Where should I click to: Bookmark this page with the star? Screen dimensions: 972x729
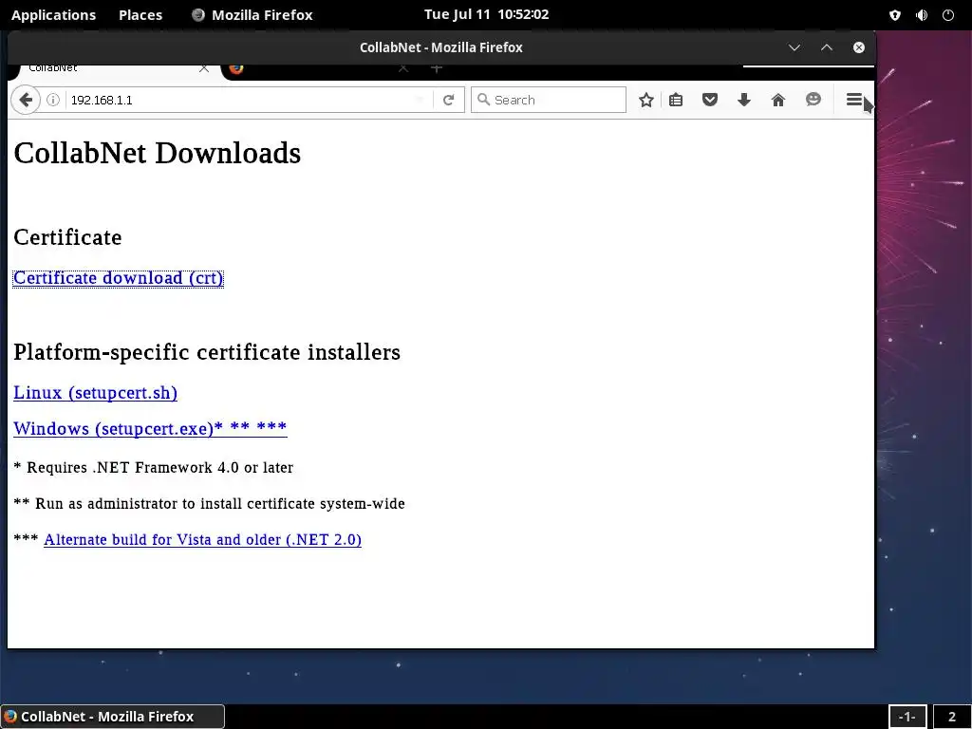[645, 100]
